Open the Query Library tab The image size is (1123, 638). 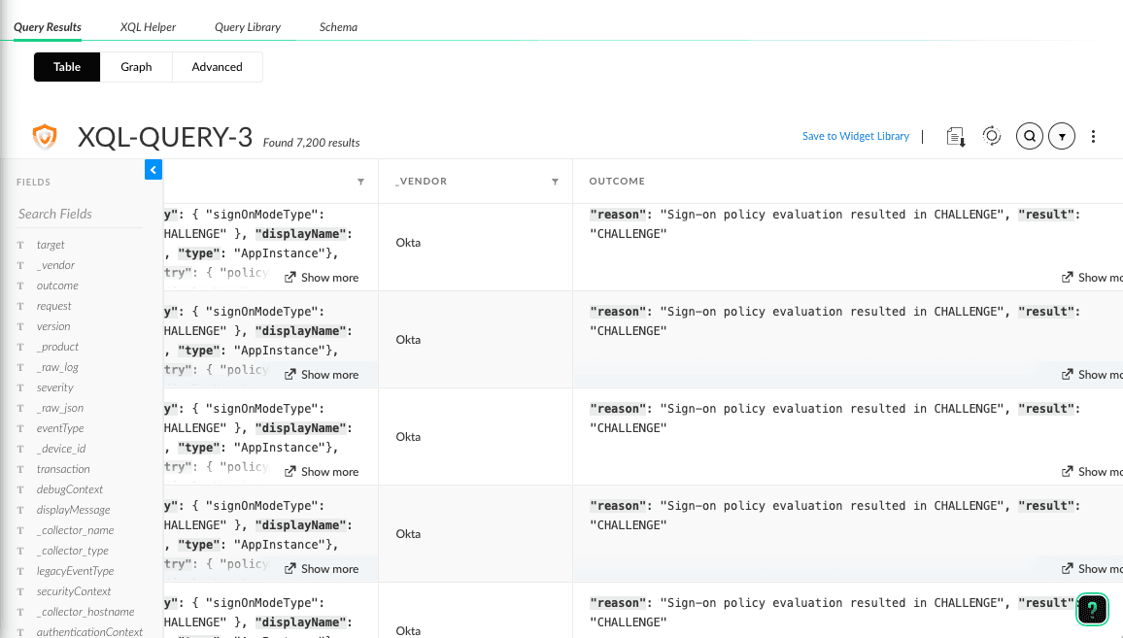[x=248, y=27]
